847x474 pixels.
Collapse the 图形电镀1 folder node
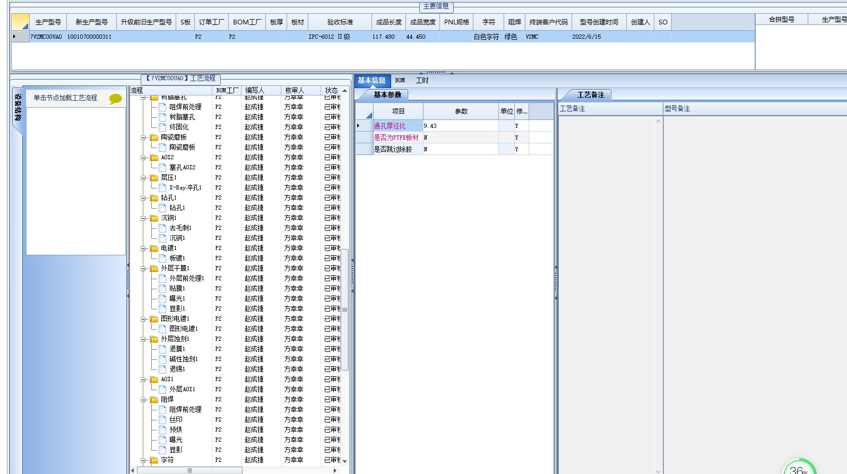143,319
